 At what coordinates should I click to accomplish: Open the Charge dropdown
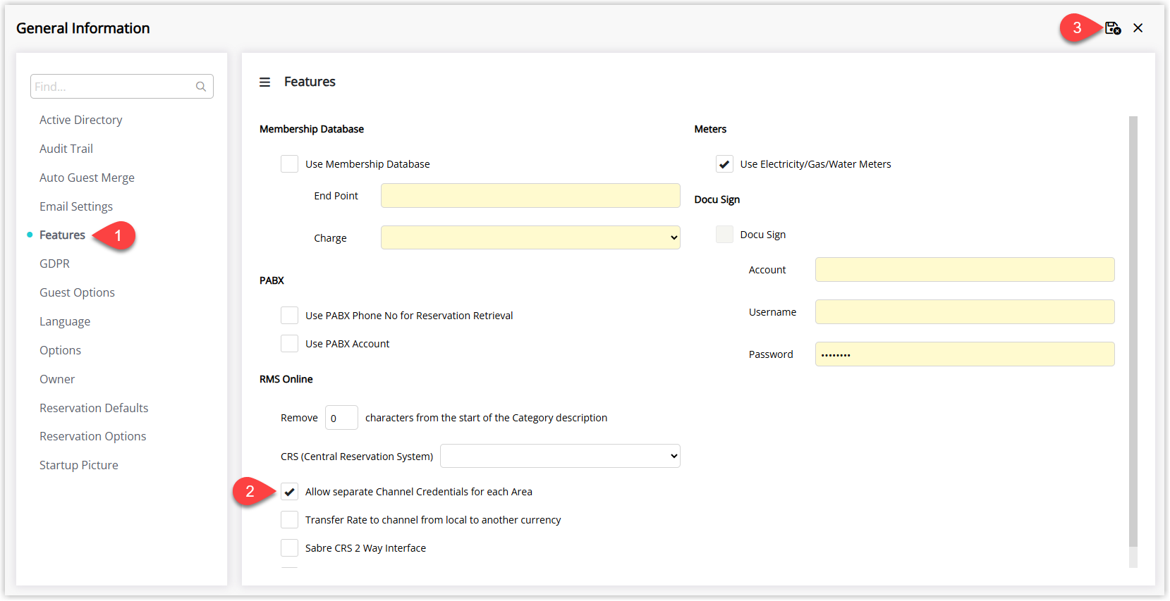coord(530,238)
